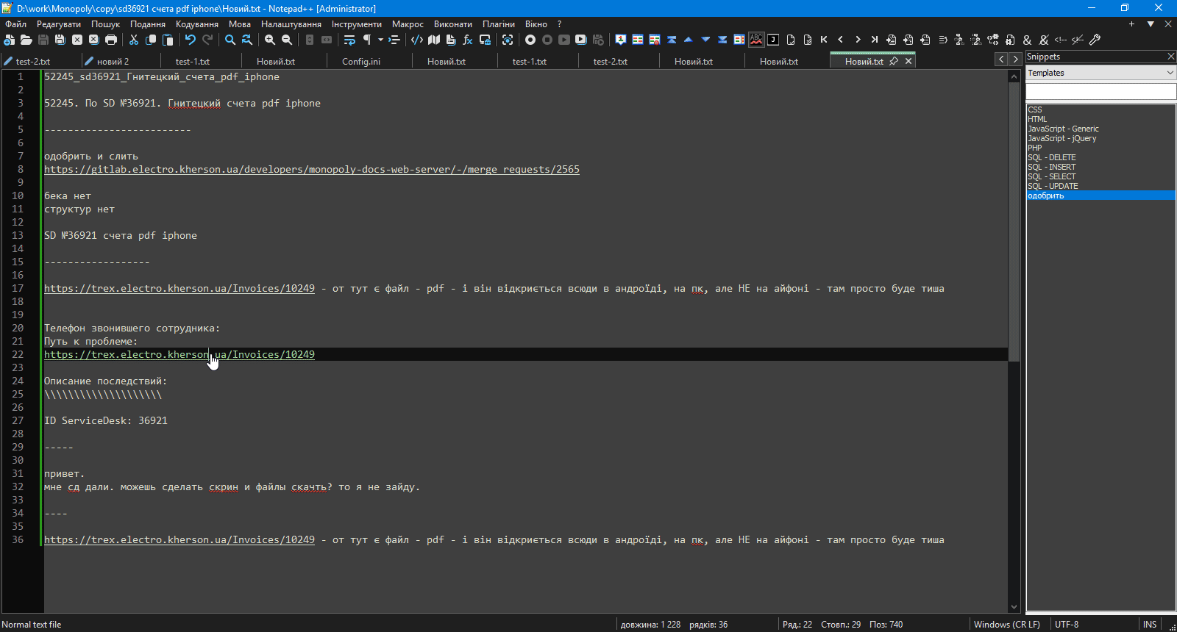Viewport: 1177px width, 632px height.
Task: Open the Кодування menu
Action: click(x=197, y=24)
